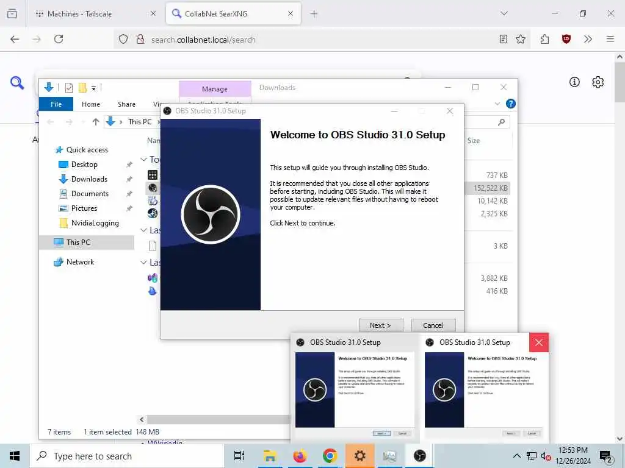Image resolution: width=625 pixels, height=468 pixels.
Task: Select the OBS installer file in the list
Action: tap(153, 188)
